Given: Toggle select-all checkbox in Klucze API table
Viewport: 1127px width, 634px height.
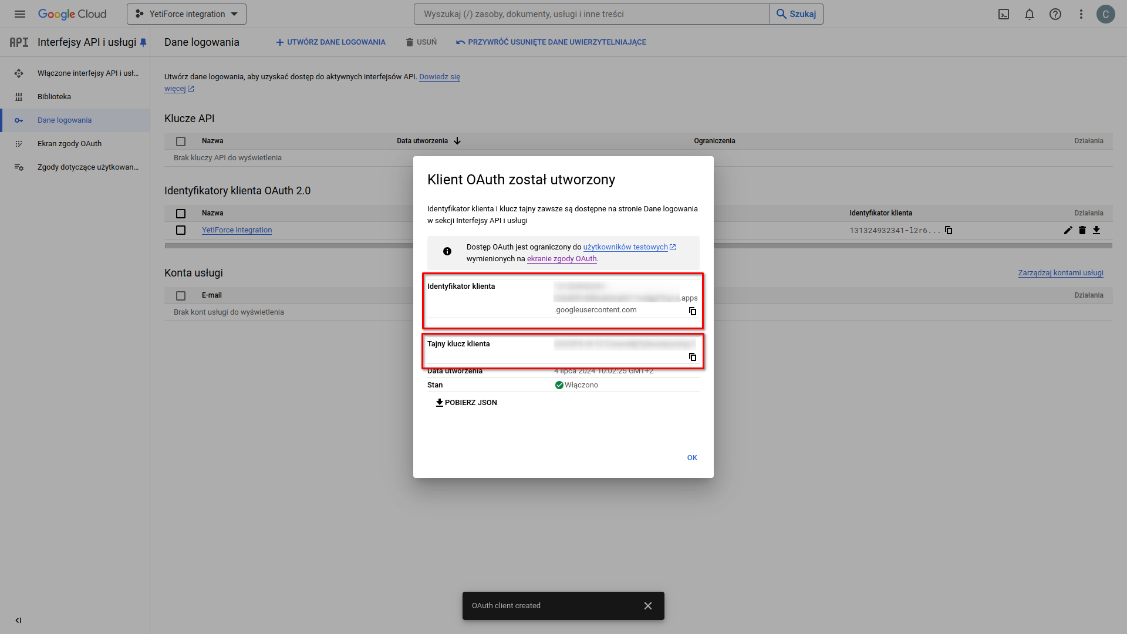Looking at the screenshot, I should [x=181, y=141].
